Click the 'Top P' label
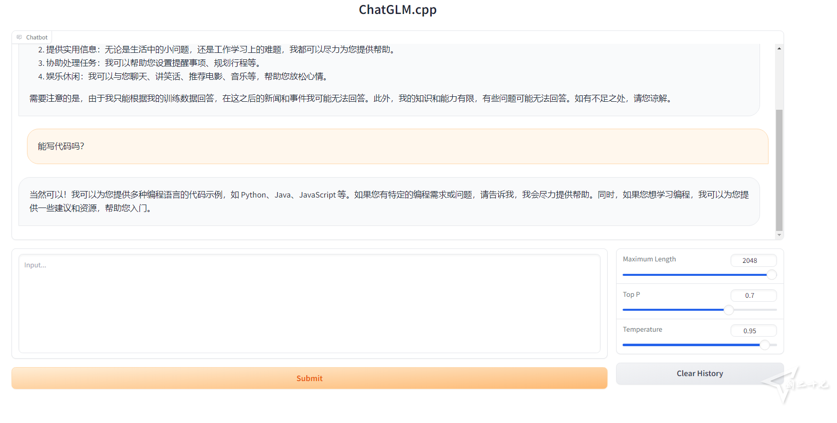Image resolution: width=837 pixels, height=423 pixels. (631, 294)
